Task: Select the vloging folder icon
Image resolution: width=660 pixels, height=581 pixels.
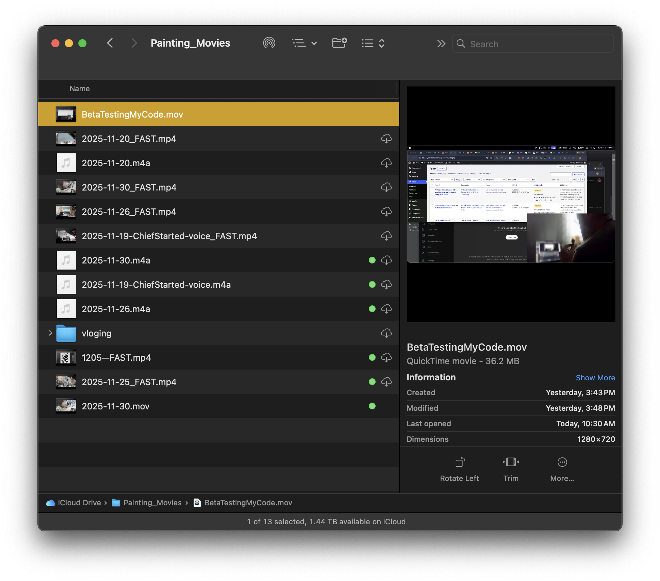Action: 66,333
